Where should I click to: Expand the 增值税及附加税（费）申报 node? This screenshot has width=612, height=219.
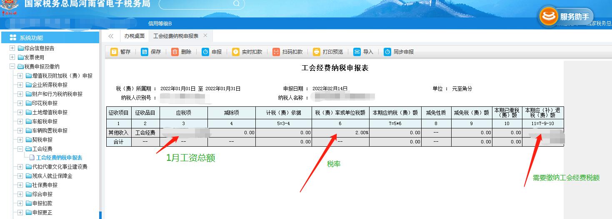(x=20, y=76)
